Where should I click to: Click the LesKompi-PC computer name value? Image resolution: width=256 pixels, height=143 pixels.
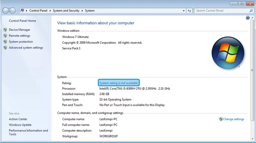point(108,119)
